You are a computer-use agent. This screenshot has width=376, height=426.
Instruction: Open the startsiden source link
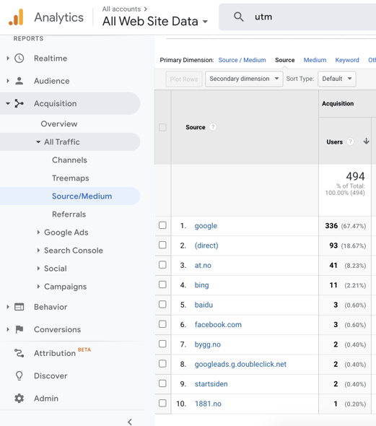point(211,384)
